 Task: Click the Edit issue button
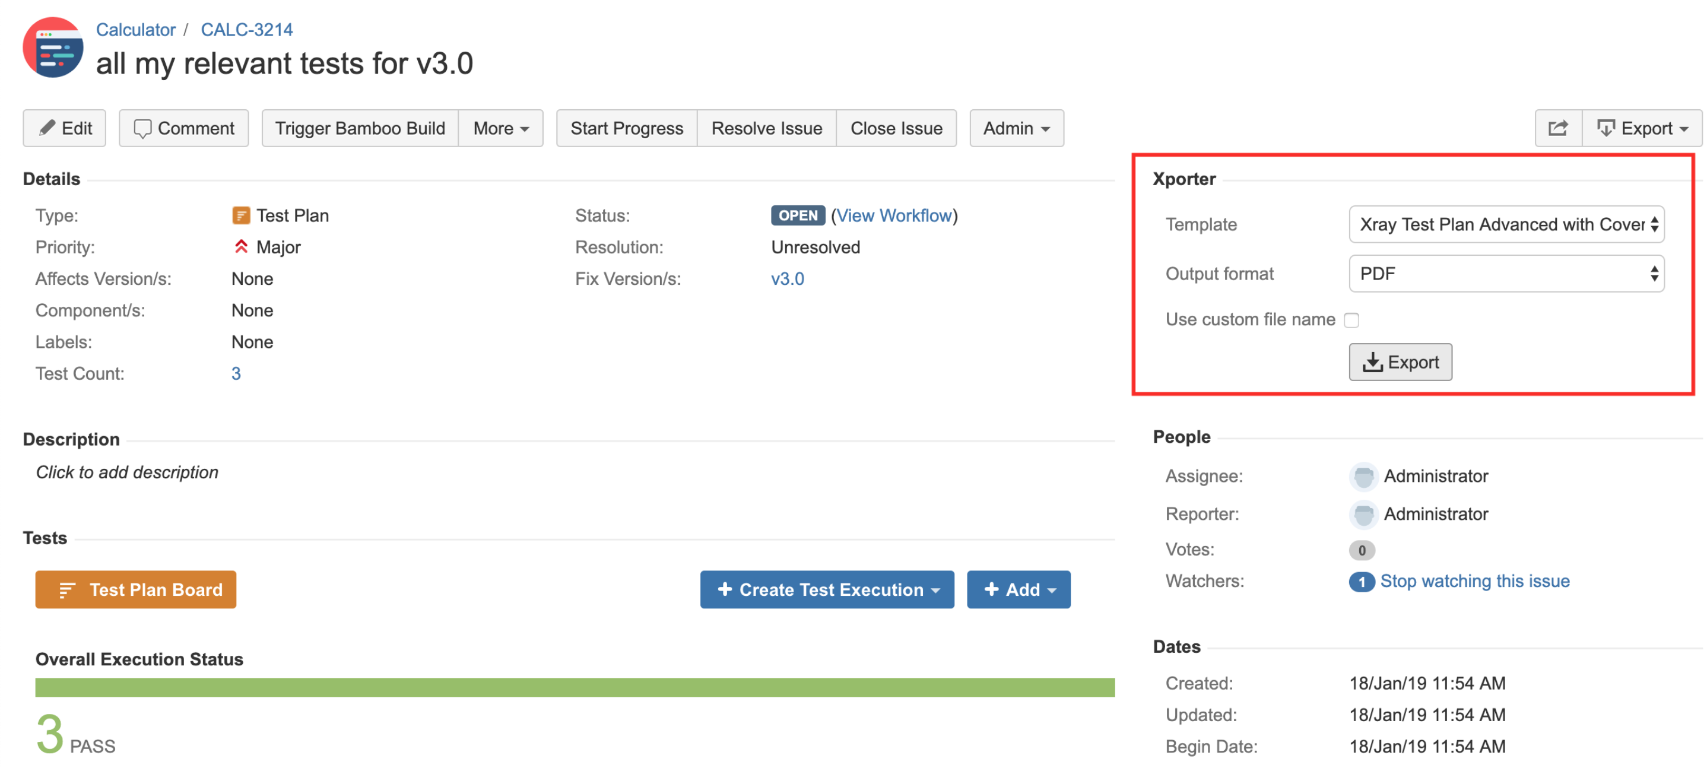pyautogui.click(x=64, y=128)
